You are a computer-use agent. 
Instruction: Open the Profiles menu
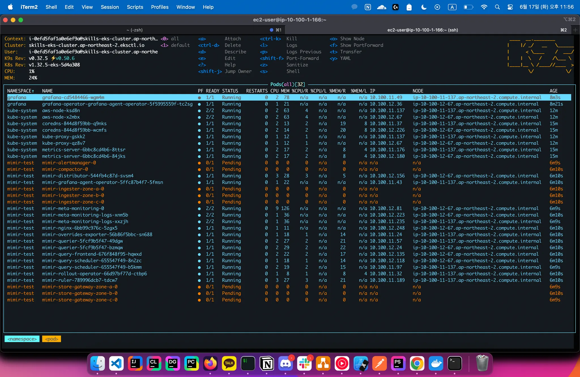[159, 7]
